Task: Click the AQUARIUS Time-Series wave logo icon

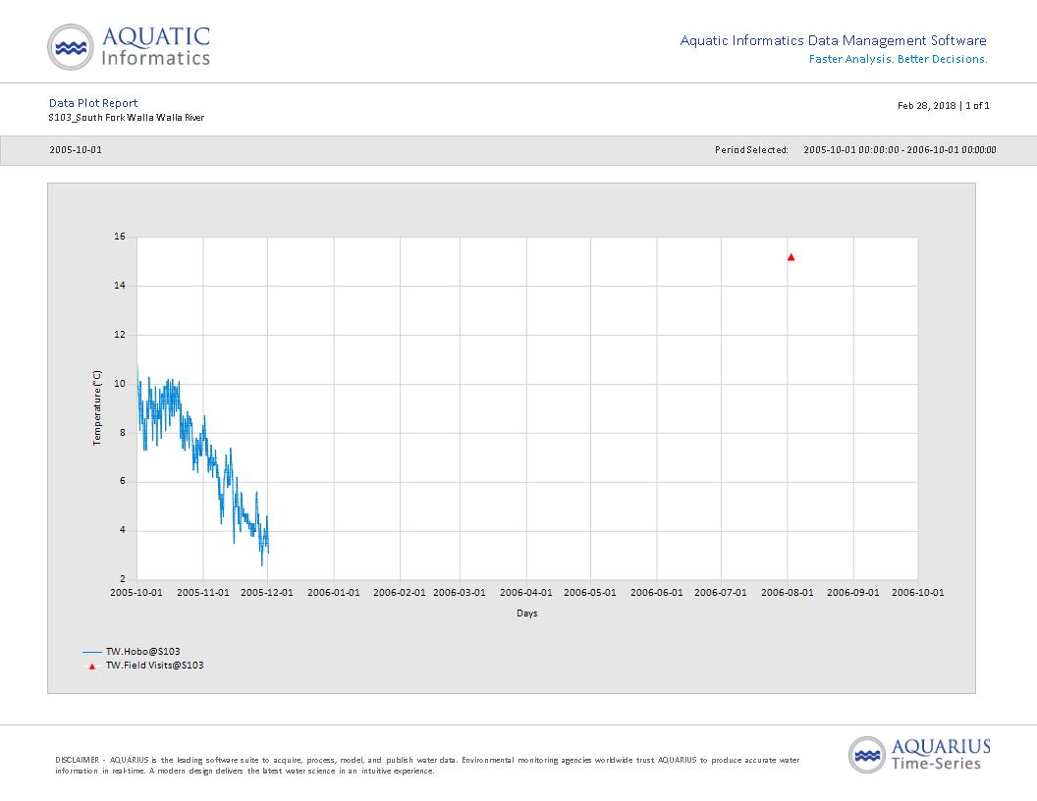Action: pyautogui.click(x=867, y=755)
